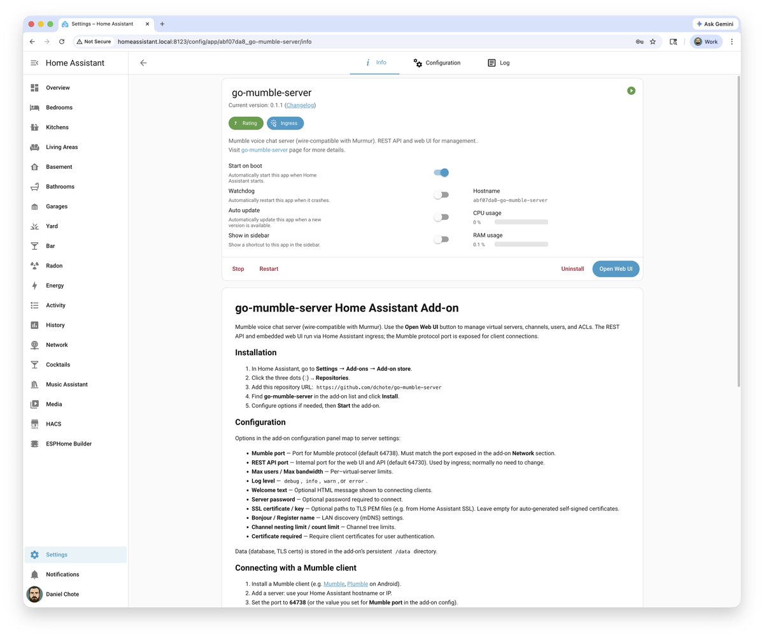This screenshot has width=764, height=638.
Task: Open Living Areas sofa icon
Action: [34, 147]
